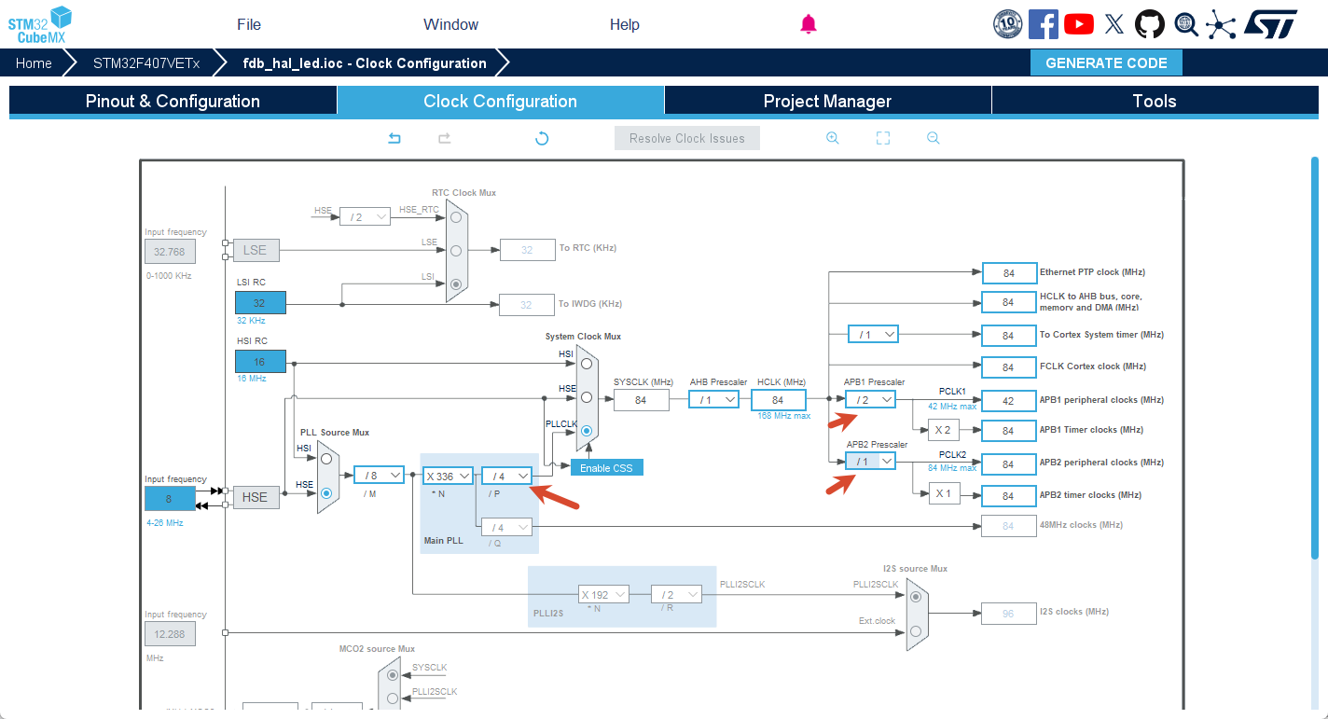Reset clock configuration with refresh icon
The width and height of the screenshot is (1328, 719).
(x=542, y=138)
